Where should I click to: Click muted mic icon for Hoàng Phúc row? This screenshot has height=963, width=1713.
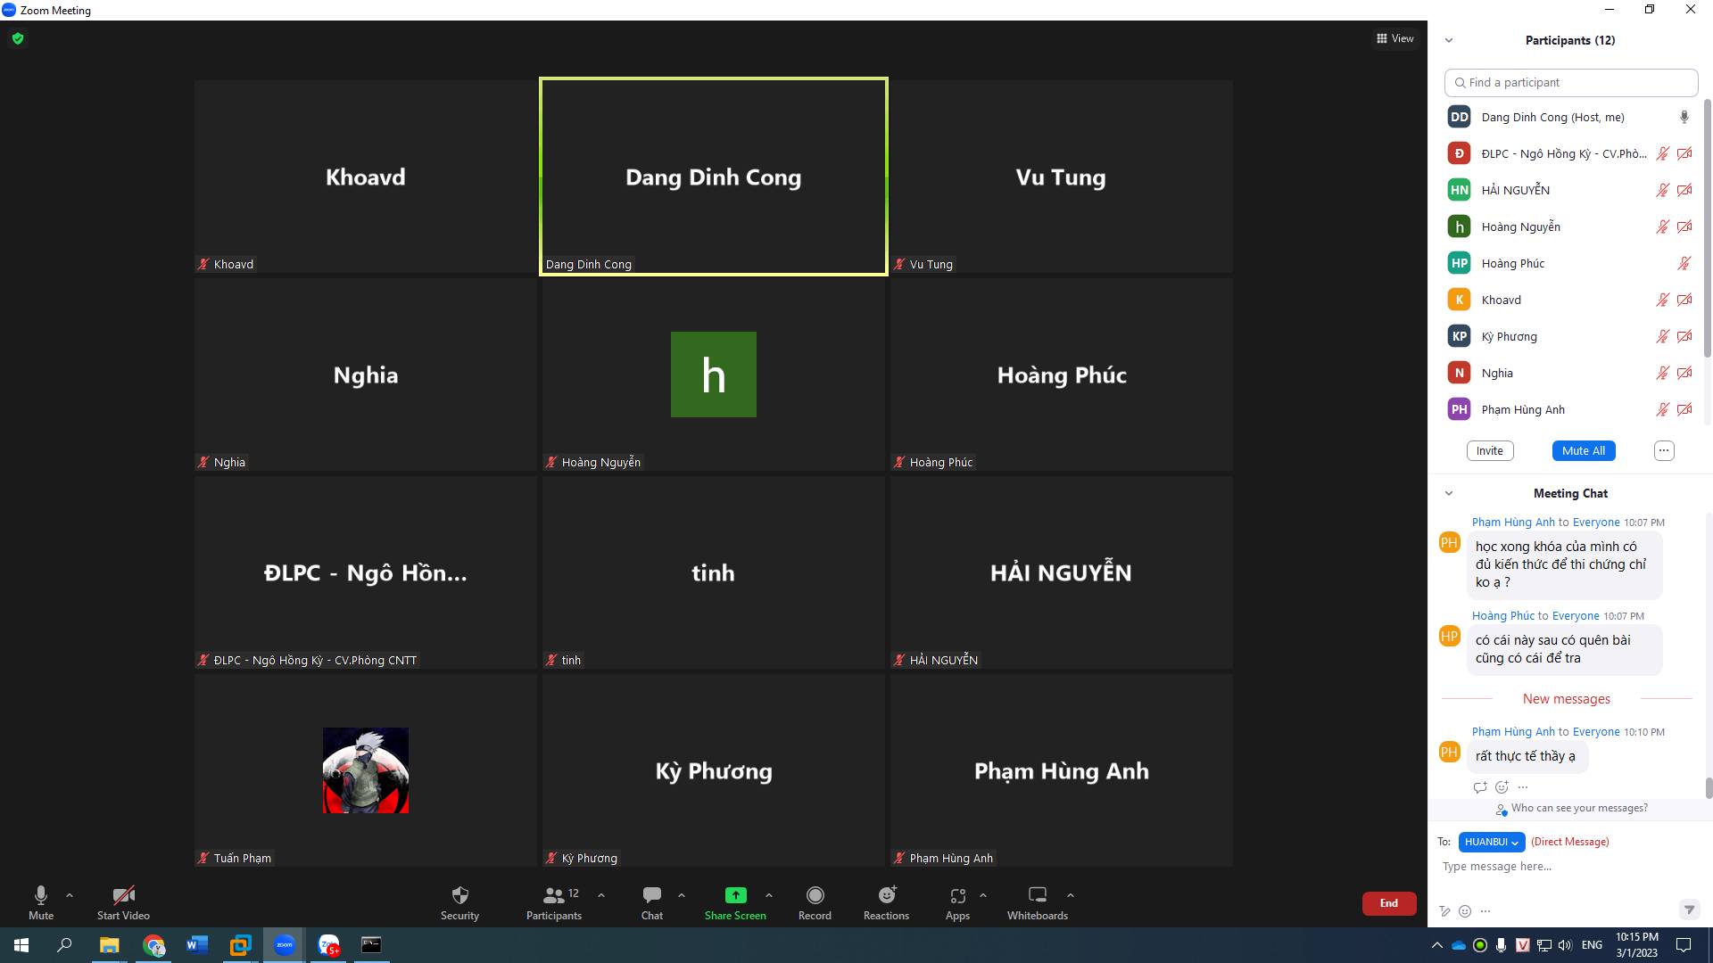(1684, 263)
